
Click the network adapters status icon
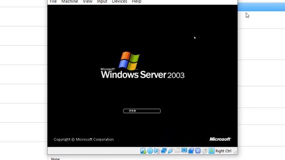coord(164,151)
